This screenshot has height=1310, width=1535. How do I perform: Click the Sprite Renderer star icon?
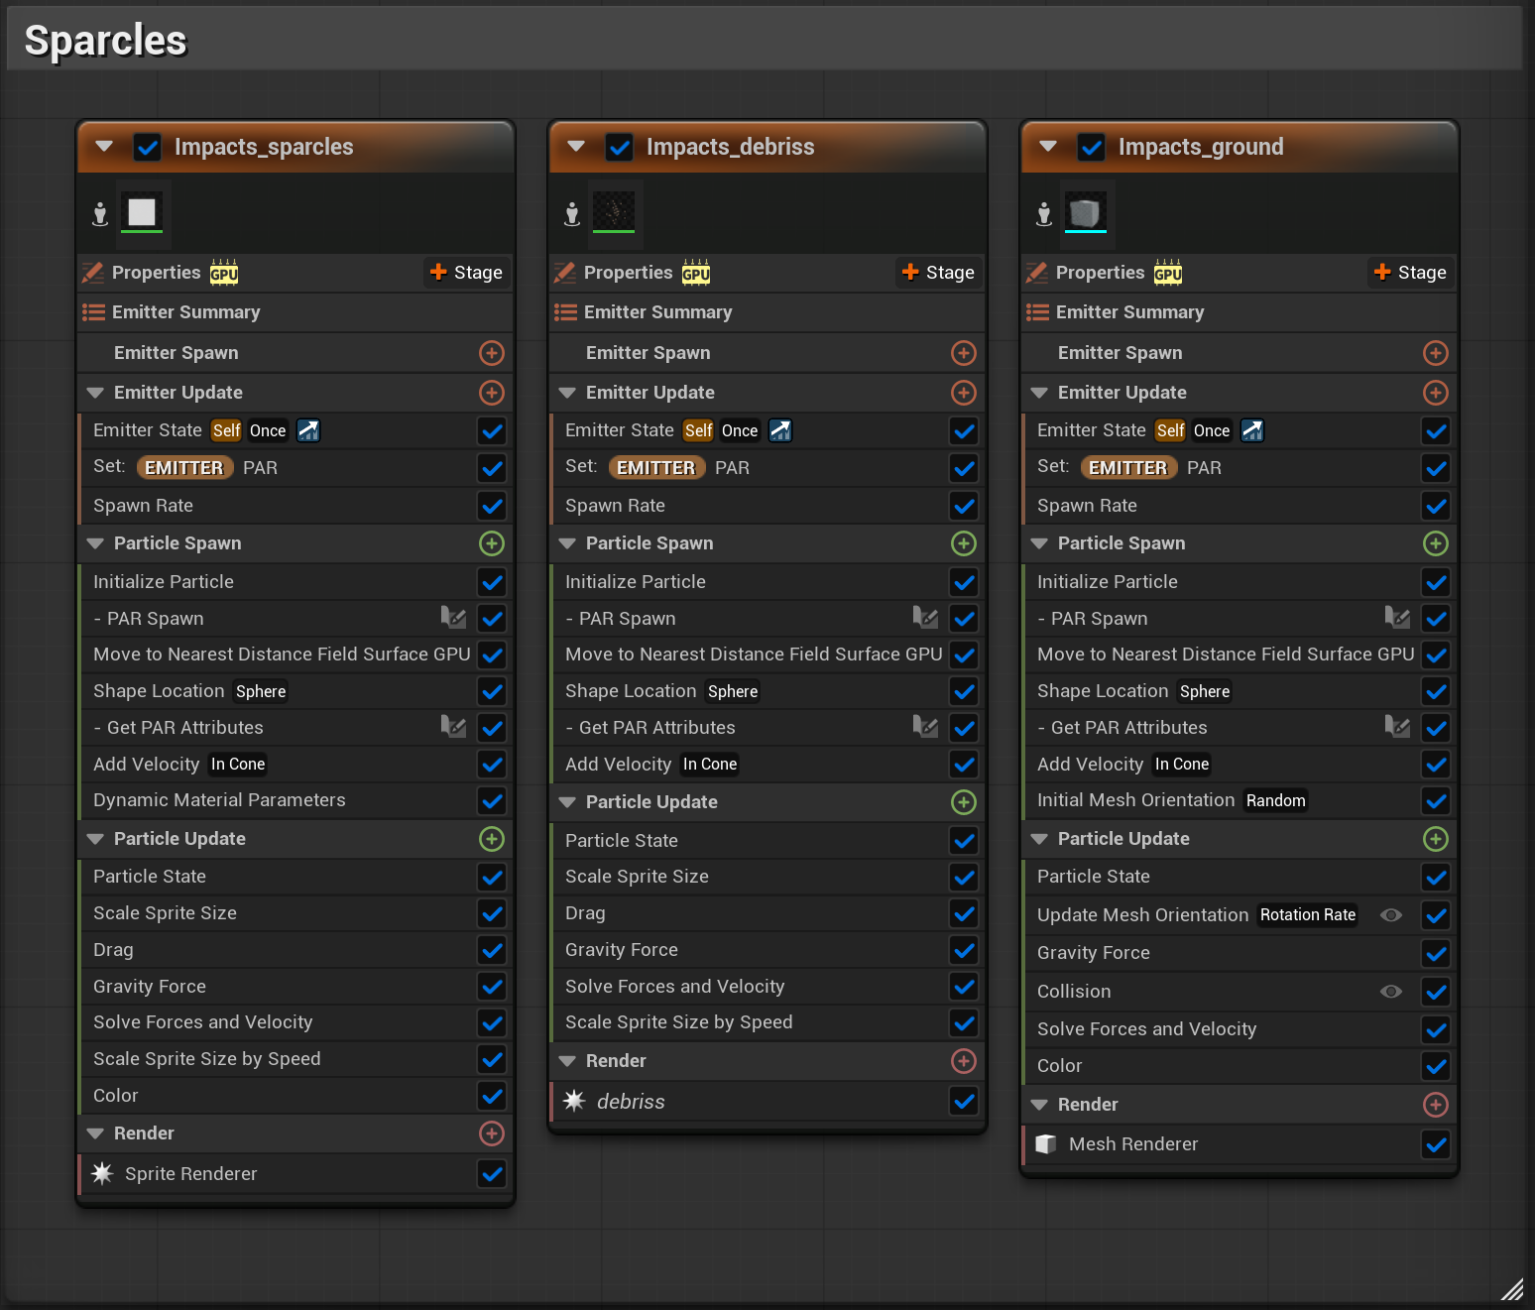[x=102, y=1174]
